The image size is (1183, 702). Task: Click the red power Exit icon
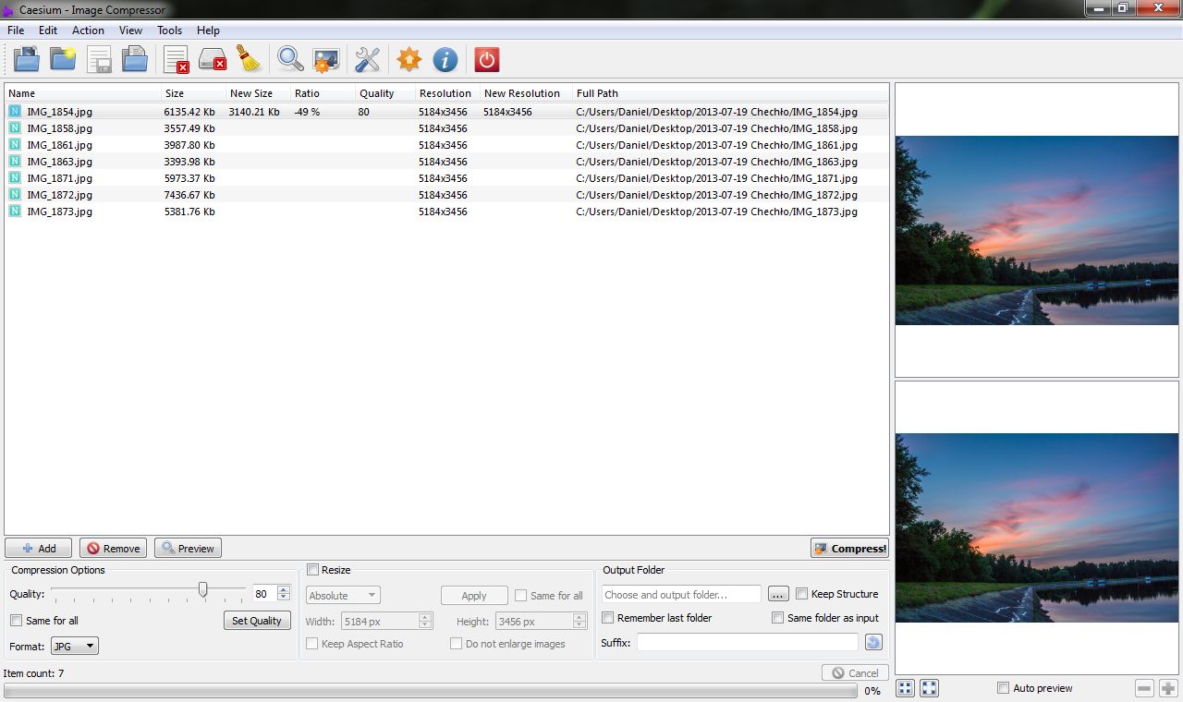486,60
